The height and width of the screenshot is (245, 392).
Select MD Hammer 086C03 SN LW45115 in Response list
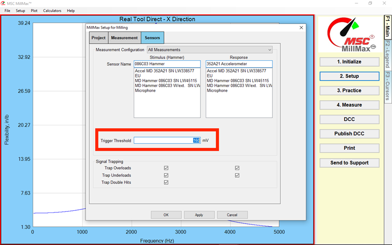coord(239,80)
